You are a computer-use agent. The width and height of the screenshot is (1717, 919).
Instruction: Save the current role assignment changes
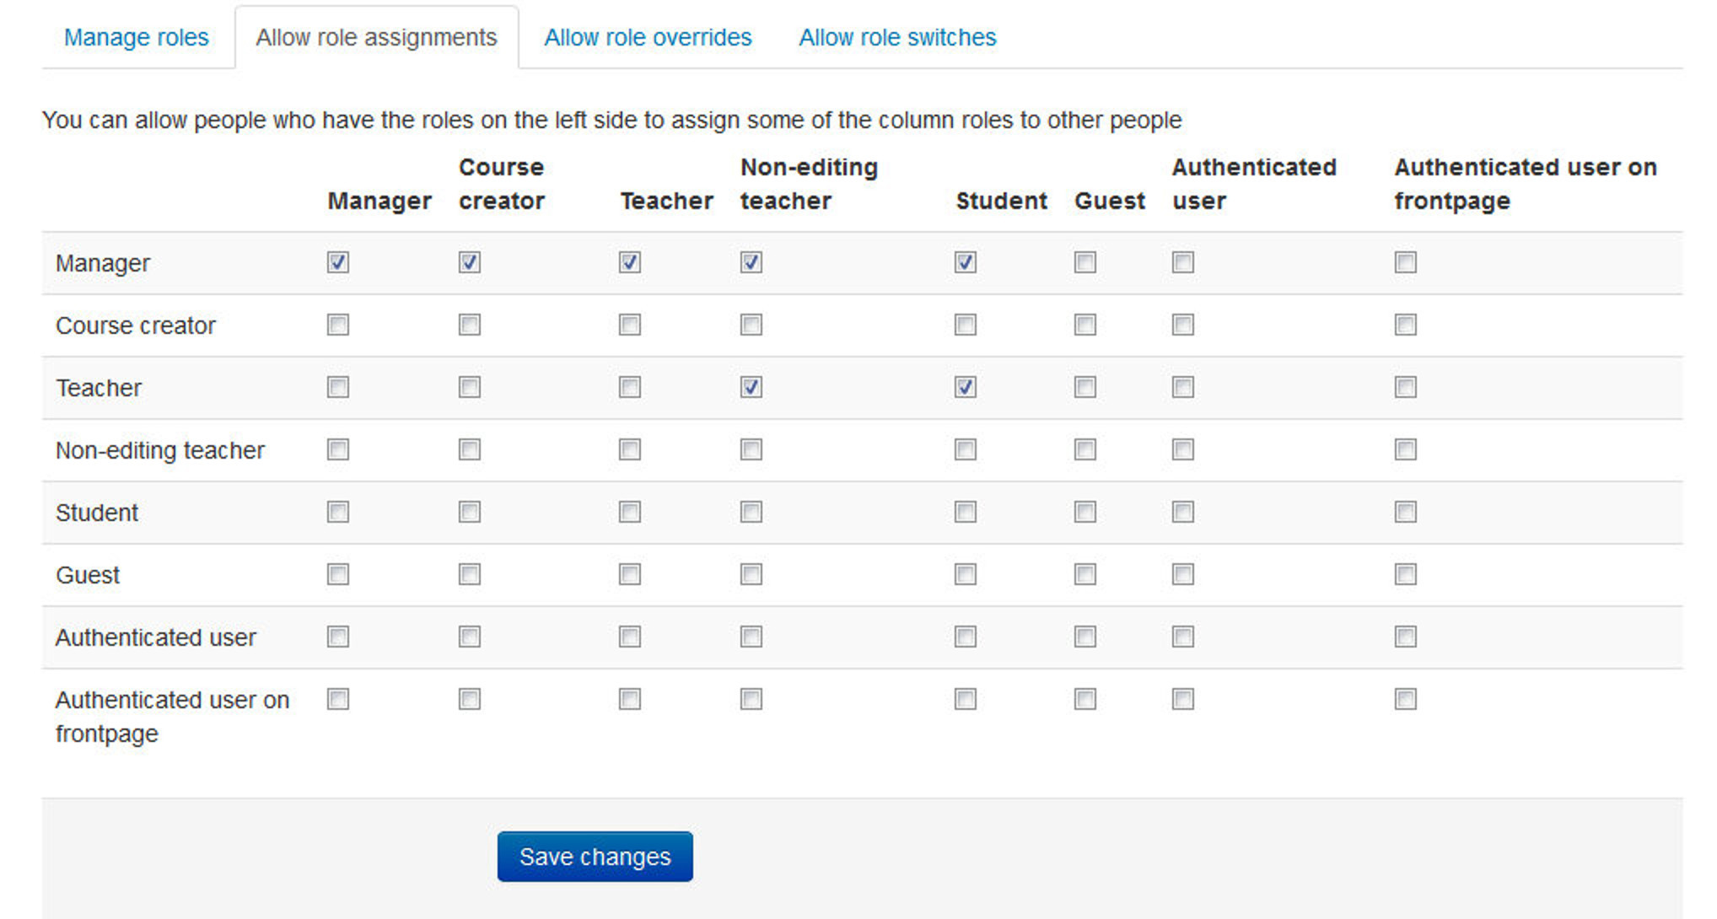pyautogui.click(x=595, y=857)
